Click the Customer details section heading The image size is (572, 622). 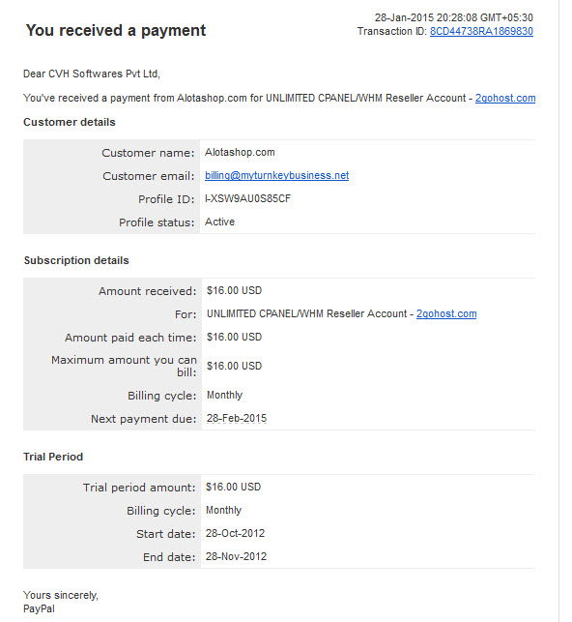pos(70,122)
